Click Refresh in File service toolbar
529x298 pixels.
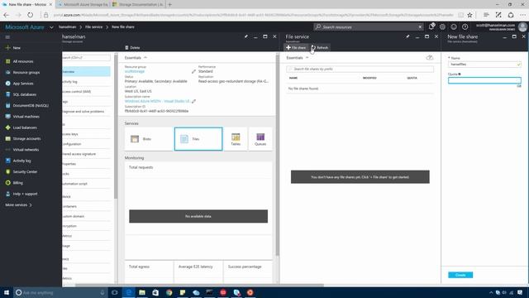point(320,48)
